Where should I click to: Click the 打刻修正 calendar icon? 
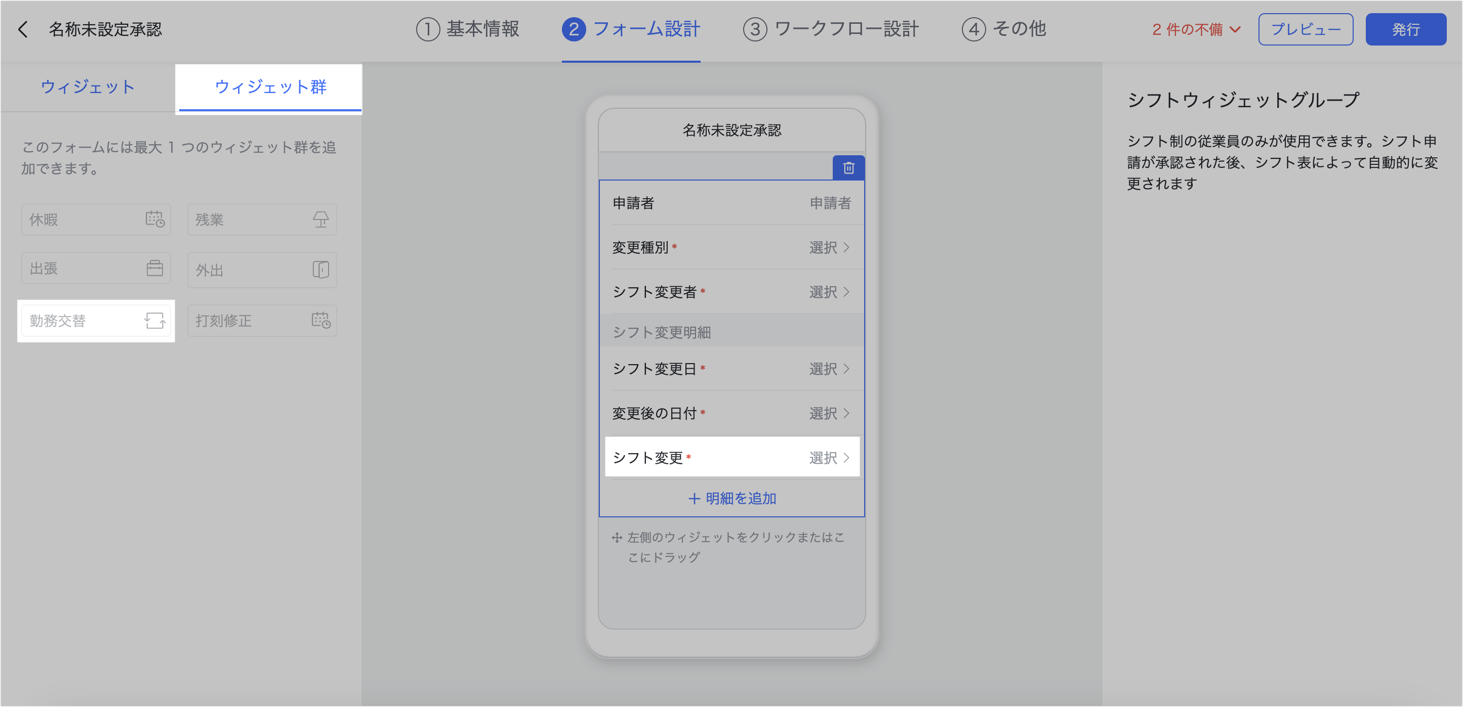click(x=320, y=321)
